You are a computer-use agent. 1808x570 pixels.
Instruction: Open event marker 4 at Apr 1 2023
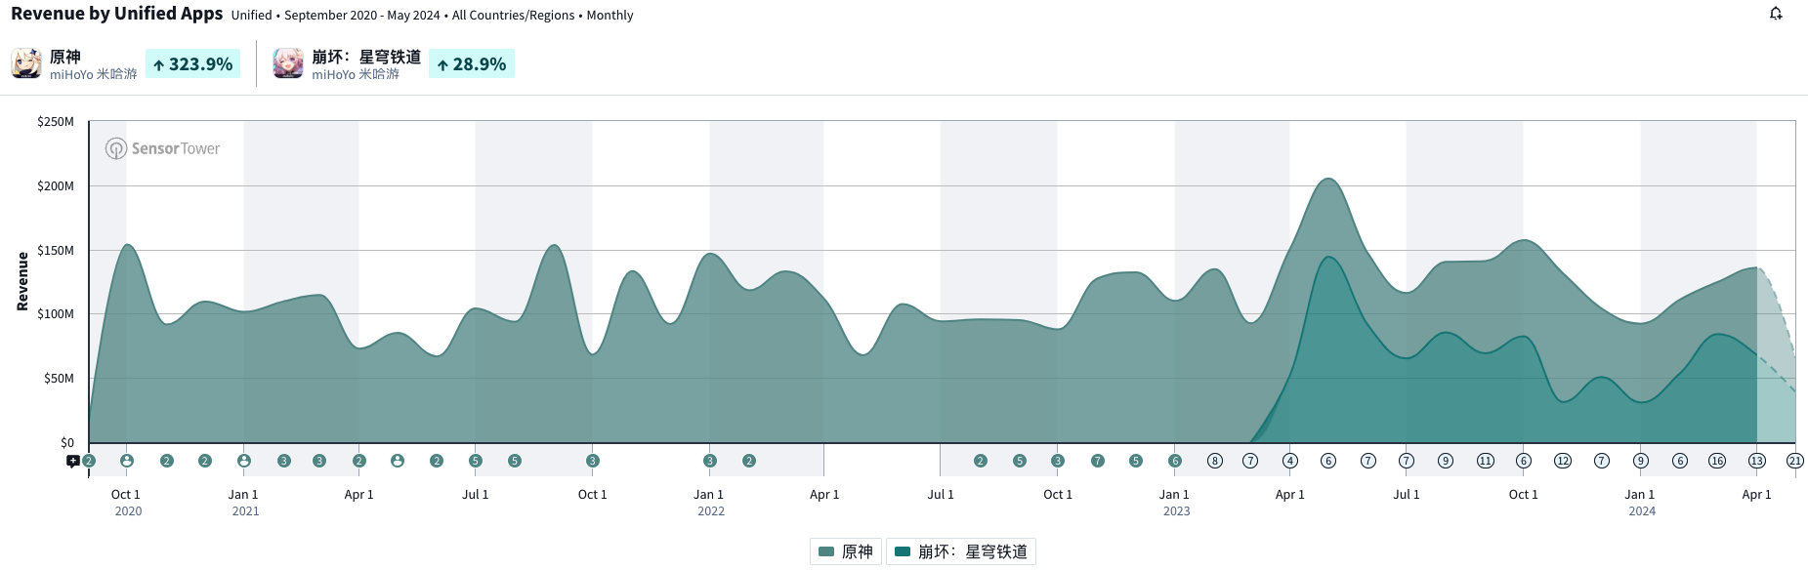[x=1290, y=461]
